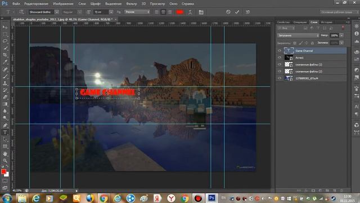360x203 pixels.
Task: Select the Dodge tool
Action: [x=5, y=118]
